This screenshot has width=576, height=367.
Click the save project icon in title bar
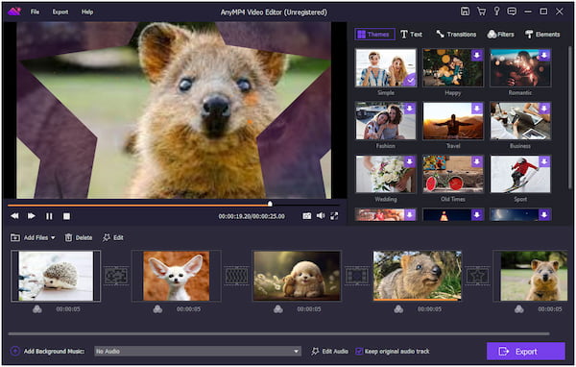(x=465, y=12)
